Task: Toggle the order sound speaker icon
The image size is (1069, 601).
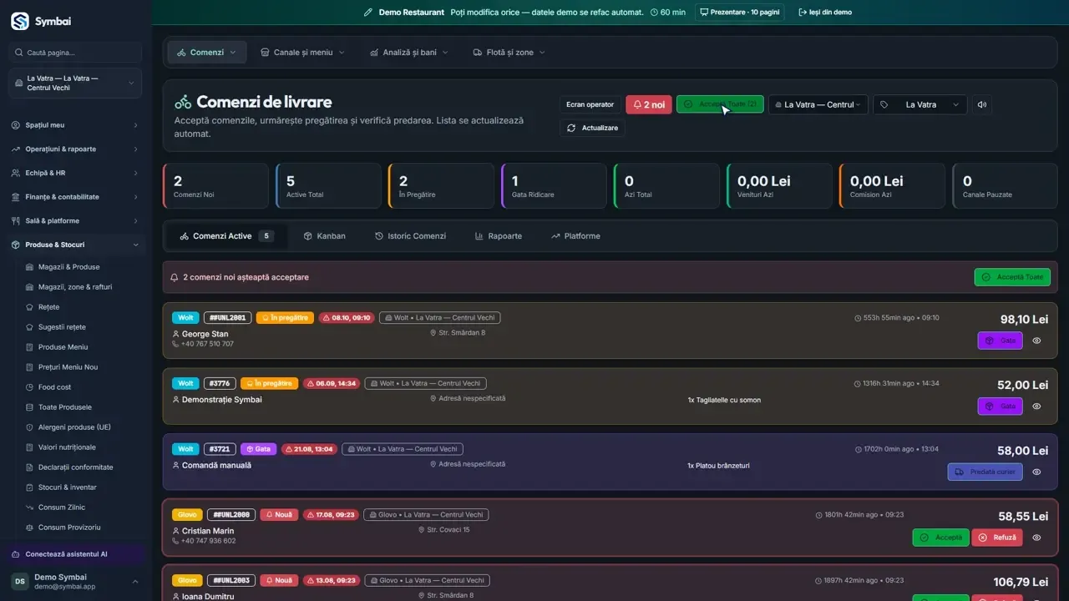Action: (x=982, y=104)
